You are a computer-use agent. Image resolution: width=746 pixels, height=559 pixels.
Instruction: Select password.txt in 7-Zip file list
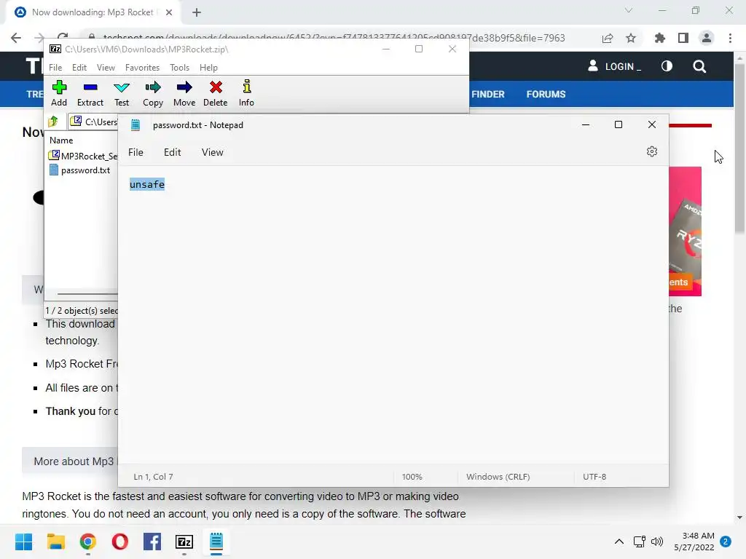(x=80, y=170)
